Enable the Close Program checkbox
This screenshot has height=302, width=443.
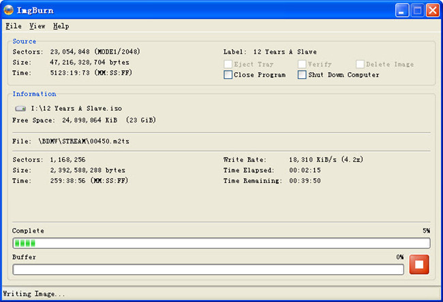228,75
